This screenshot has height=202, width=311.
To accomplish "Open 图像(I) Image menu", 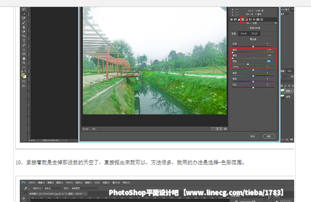I will point(51,183).
